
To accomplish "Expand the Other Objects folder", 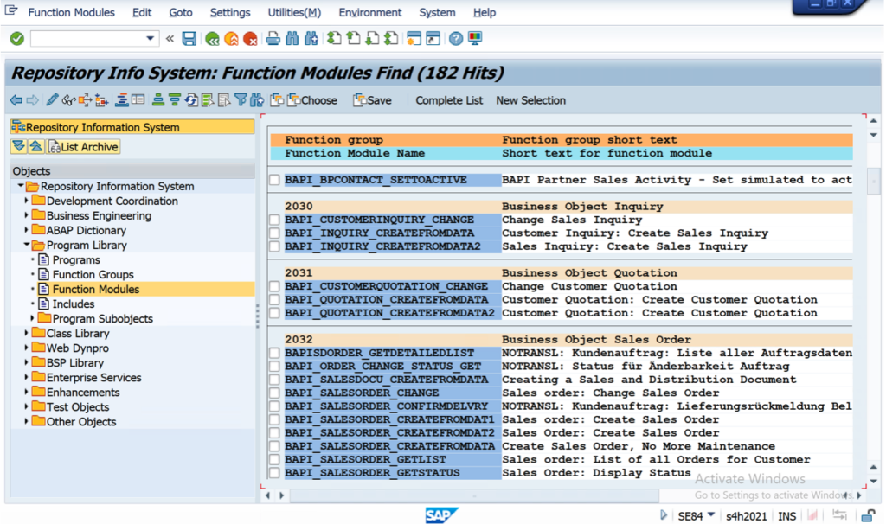I will [x=26, y=421].
